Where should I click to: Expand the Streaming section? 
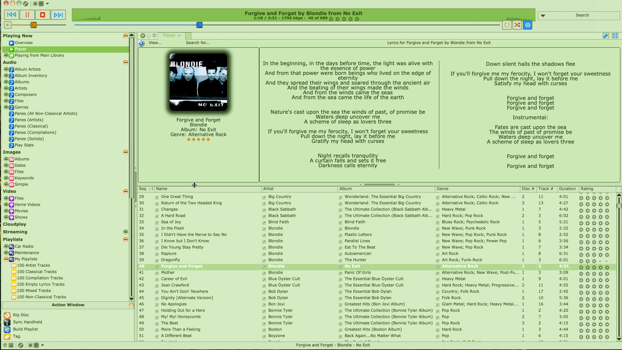coord(125,232)
